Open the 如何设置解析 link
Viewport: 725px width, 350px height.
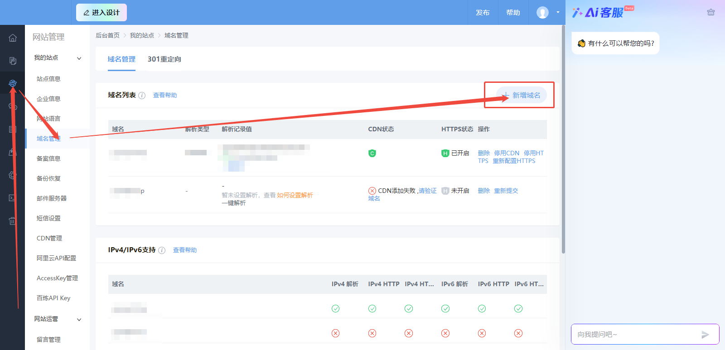295,196
